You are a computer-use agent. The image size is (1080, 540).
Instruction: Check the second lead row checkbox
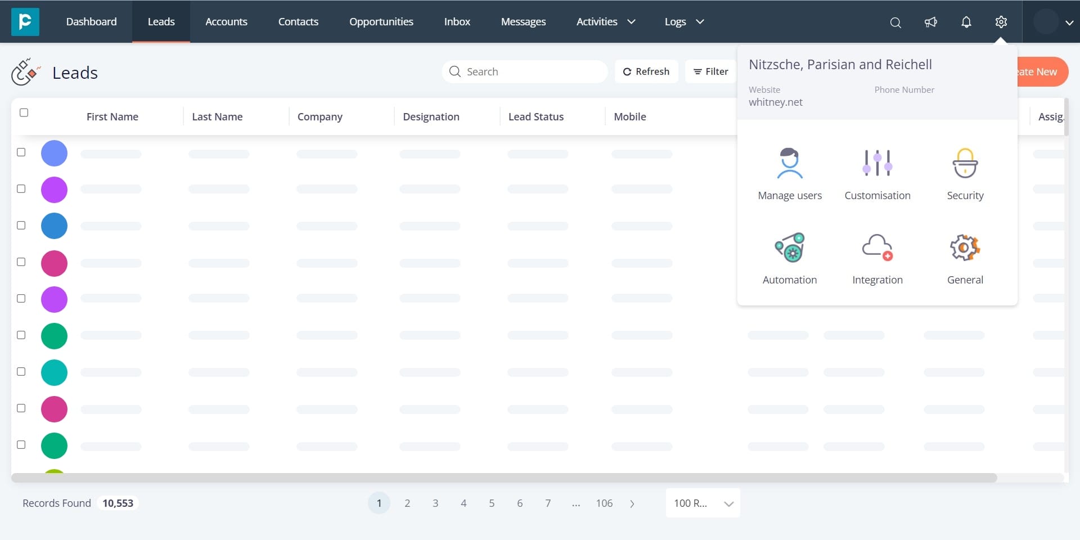click(21, 188)
